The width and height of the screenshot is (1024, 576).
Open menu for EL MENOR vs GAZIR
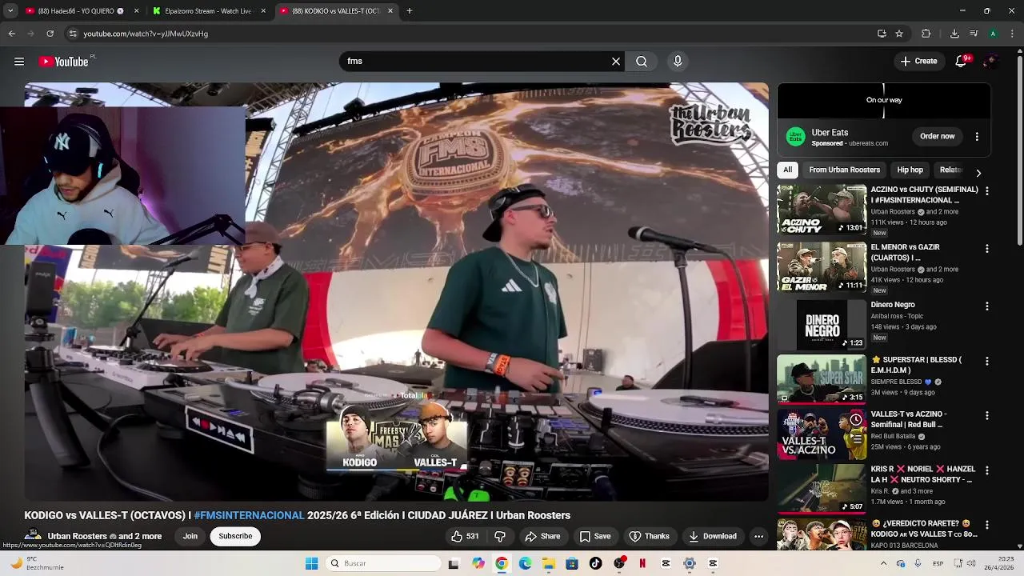(x=986, y=249)
